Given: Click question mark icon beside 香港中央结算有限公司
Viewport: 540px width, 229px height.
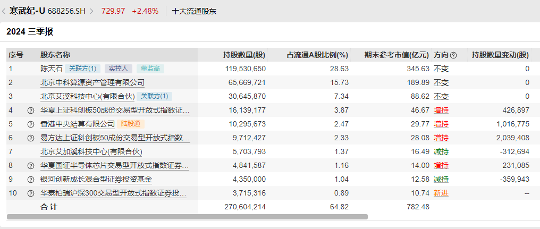Looking at the screenshot, I should tap(30, 124).
